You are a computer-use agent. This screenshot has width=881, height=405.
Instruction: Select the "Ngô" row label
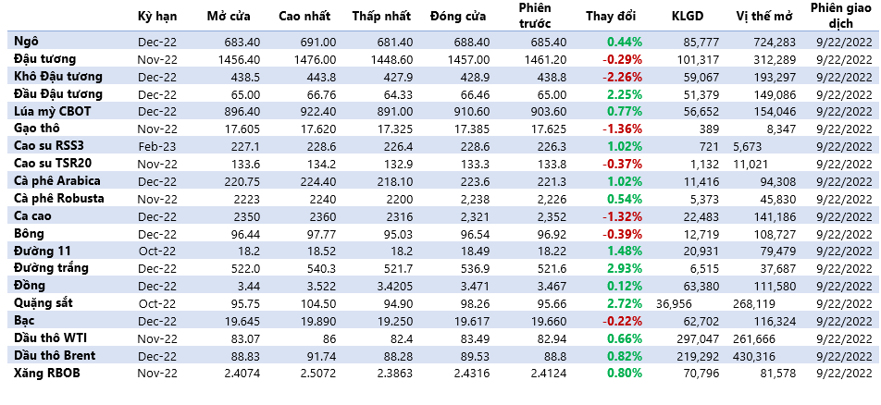pyautogui.click(x=25, y=42)
